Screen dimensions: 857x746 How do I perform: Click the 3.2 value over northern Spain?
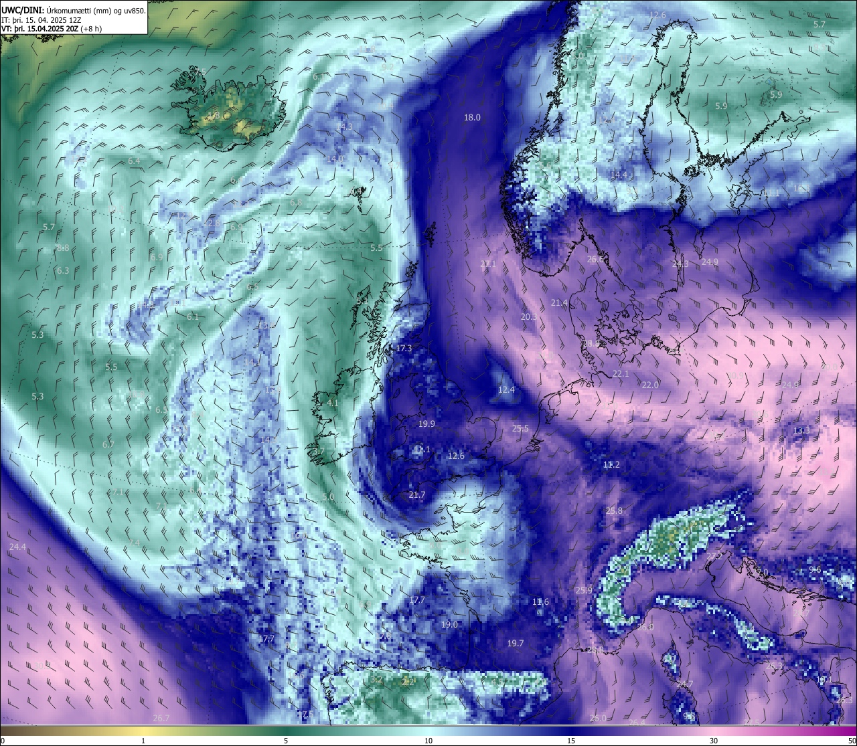[x=377, y=679]
